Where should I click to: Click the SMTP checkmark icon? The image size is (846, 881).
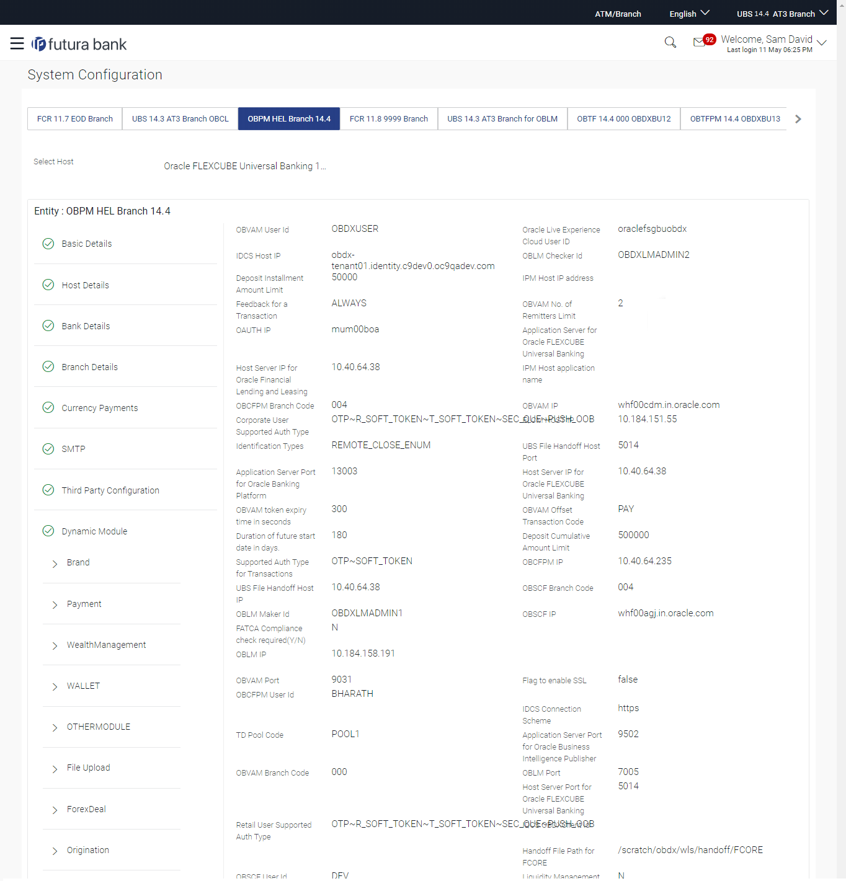[48, 448]
